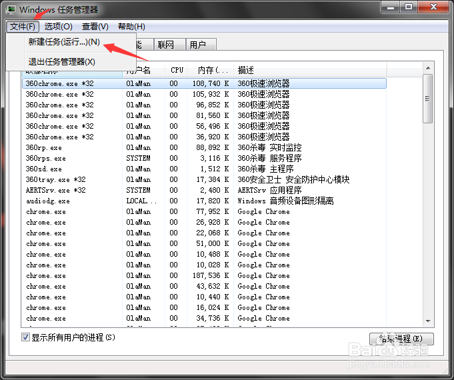The image size is (454, 380).
Task: Click the scrollbar up arrow
Action: 428,68
